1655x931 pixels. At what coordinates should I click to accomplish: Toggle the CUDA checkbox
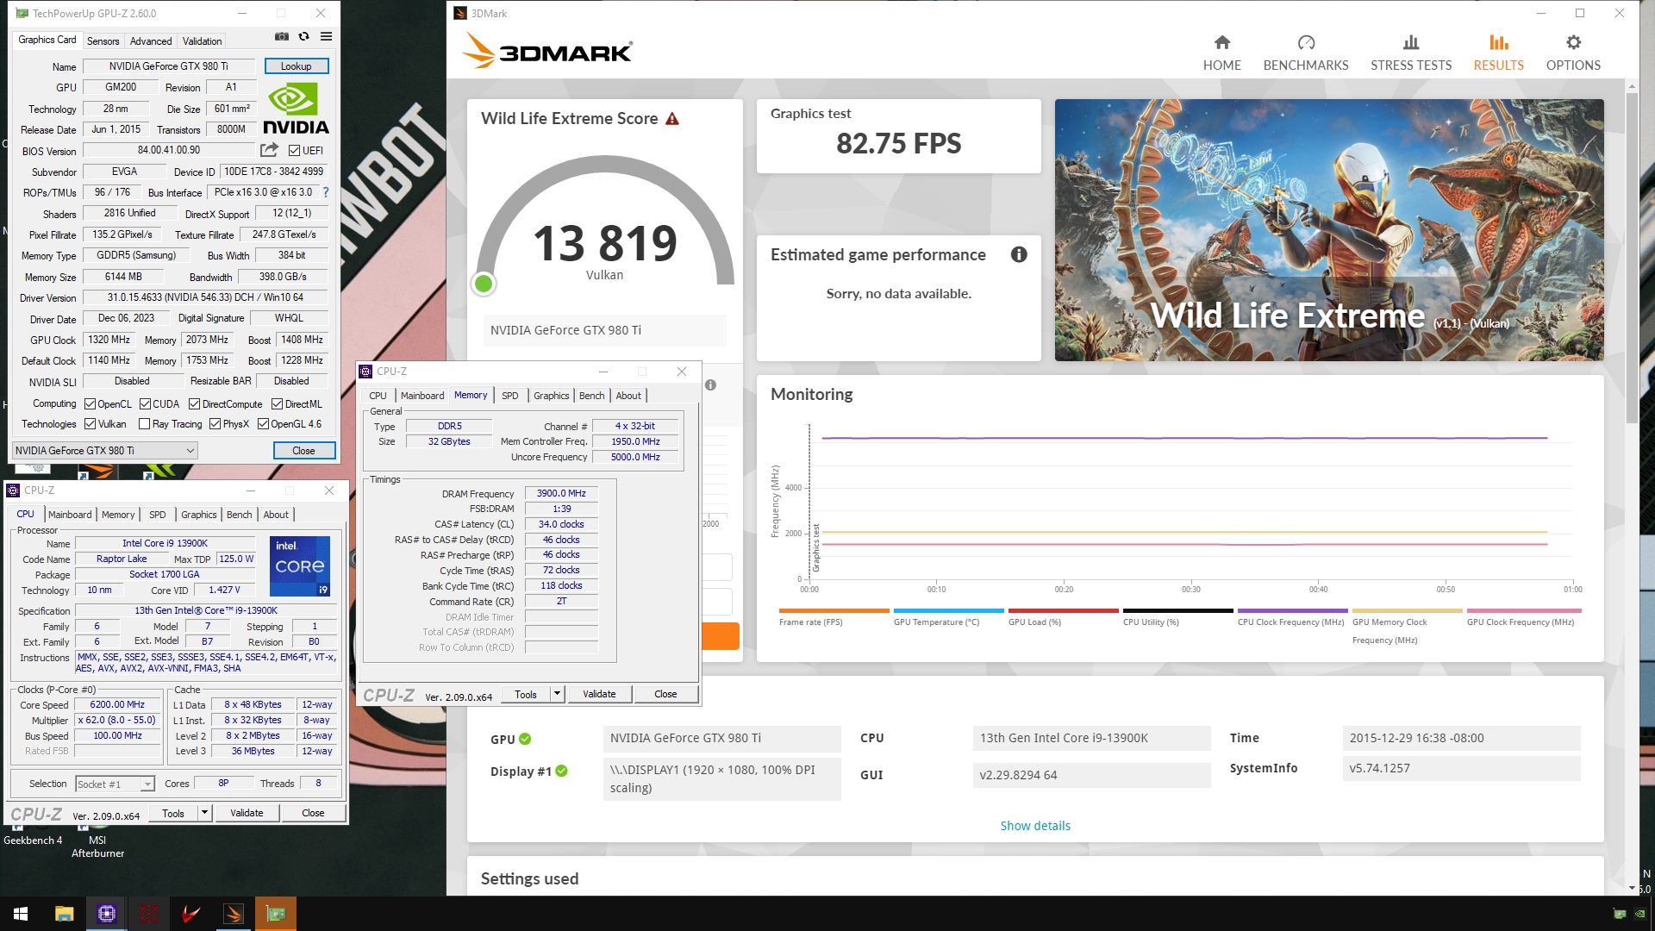145,403
